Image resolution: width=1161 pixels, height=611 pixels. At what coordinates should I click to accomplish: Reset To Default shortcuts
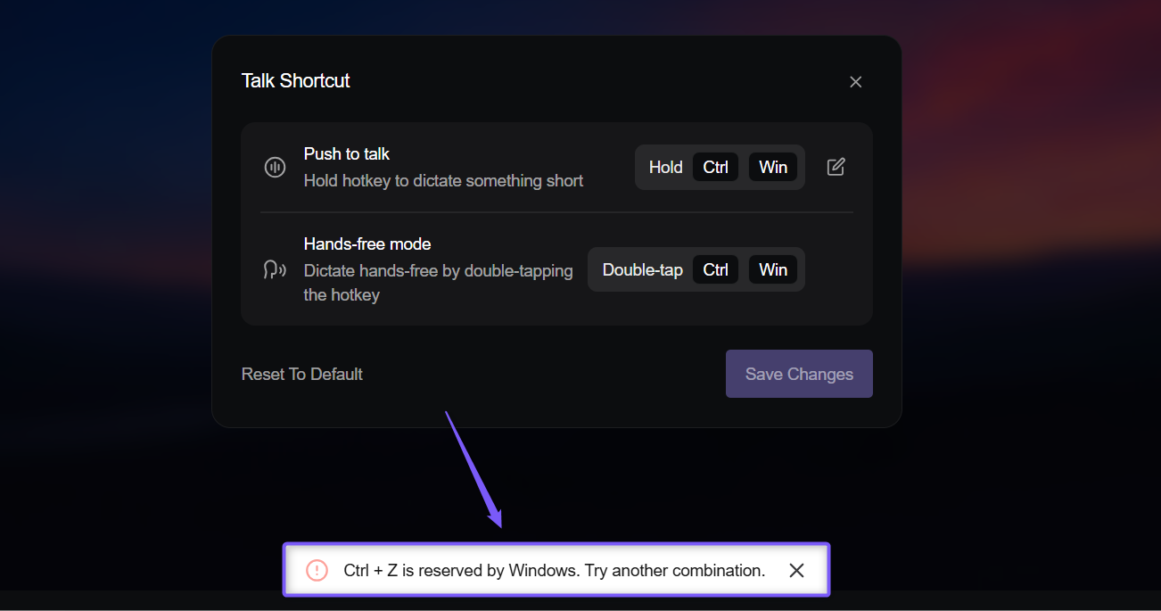tap(302, 375)
